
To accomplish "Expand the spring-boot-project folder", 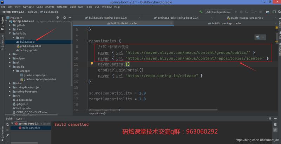I will coord(10,87).
